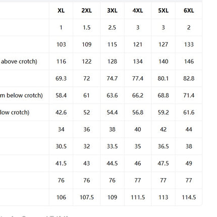Screen dimensions: 217x217
Task: Select the cell showing 58.4
Action: point(61,95)
